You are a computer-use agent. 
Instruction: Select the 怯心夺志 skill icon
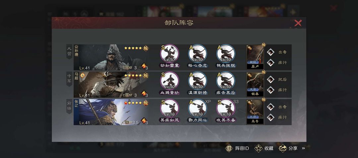coord(198,54)
